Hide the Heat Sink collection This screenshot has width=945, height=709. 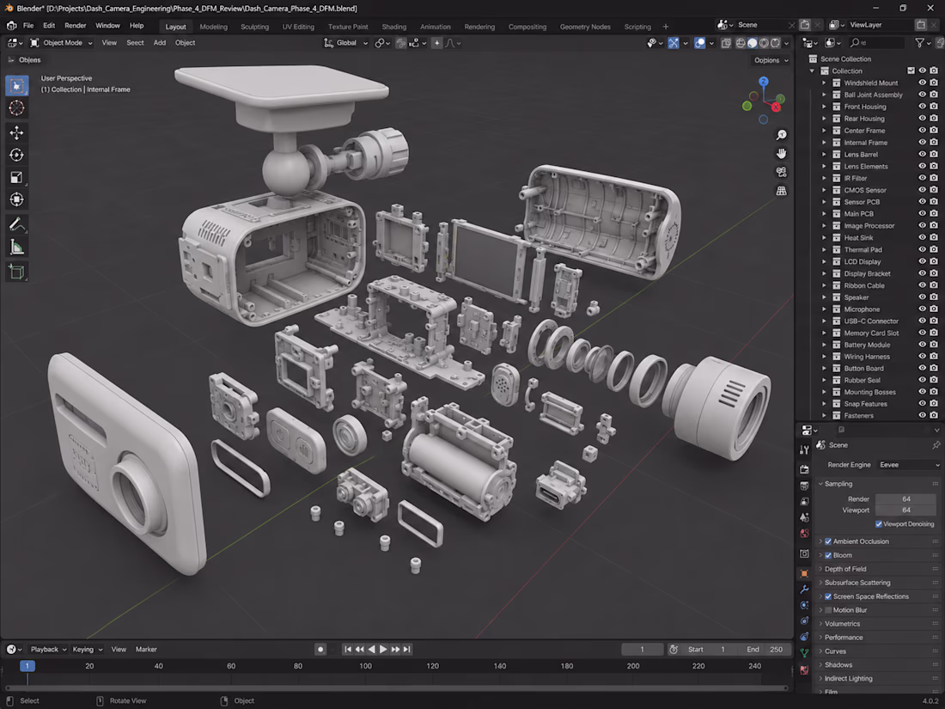(922, 237)
